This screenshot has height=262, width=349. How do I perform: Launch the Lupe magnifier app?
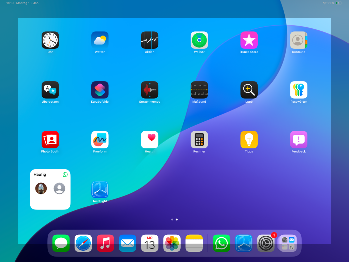(x=249, y=90)
